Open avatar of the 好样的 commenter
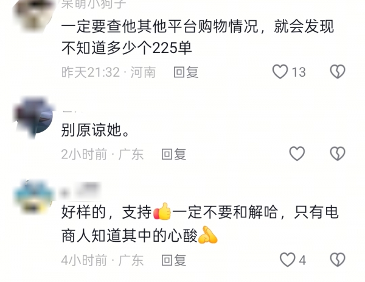Viewport: 365px width, 282px height. [x=34, y=197]
